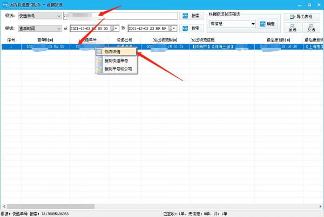This screenshot has height=217, width=324.
Task: Click the 确定 filter button
Action: click(x=268, y=24)
